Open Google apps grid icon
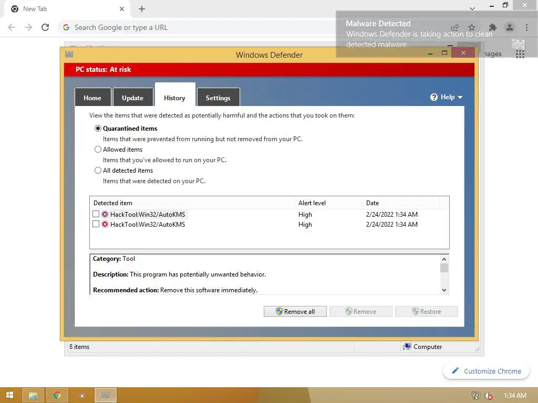Image resolution: width=538 pixels, height=403 pixels. point(520,54)
